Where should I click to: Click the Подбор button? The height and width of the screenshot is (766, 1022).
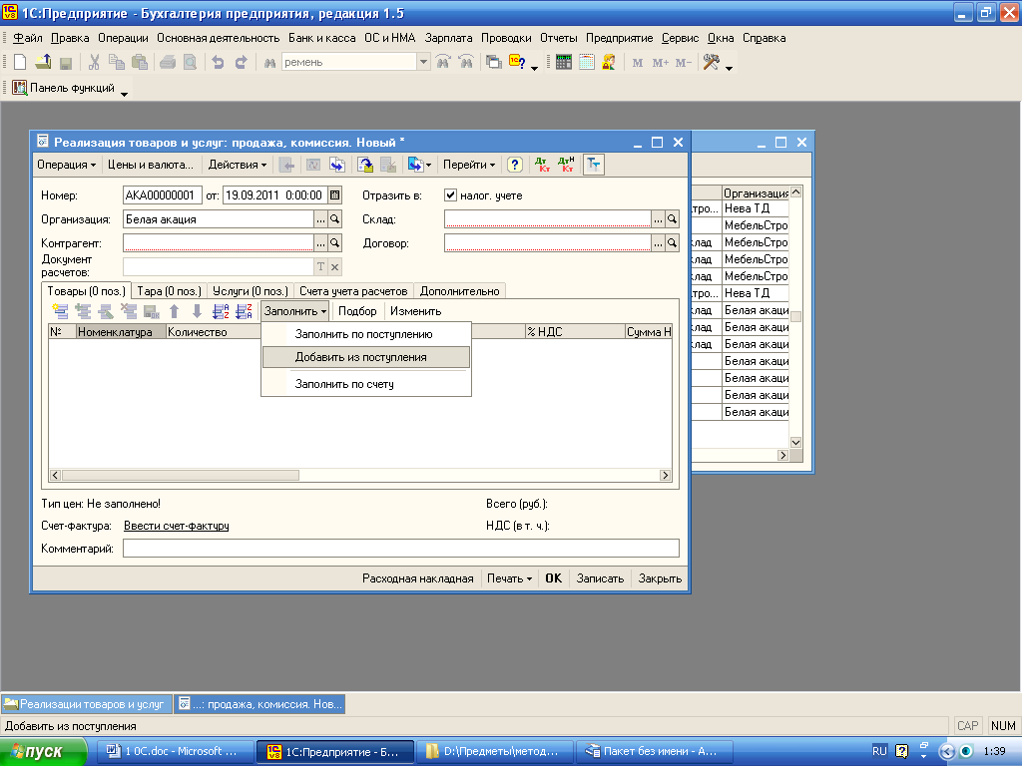(357, 311)
